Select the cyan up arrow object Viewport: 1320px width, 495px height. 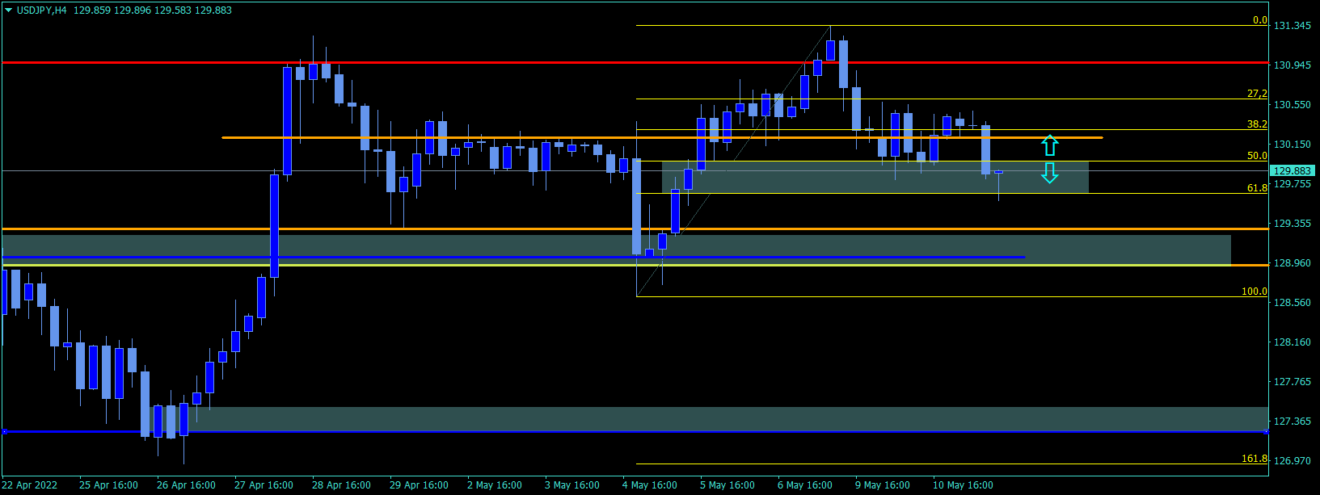[1049, 145]
